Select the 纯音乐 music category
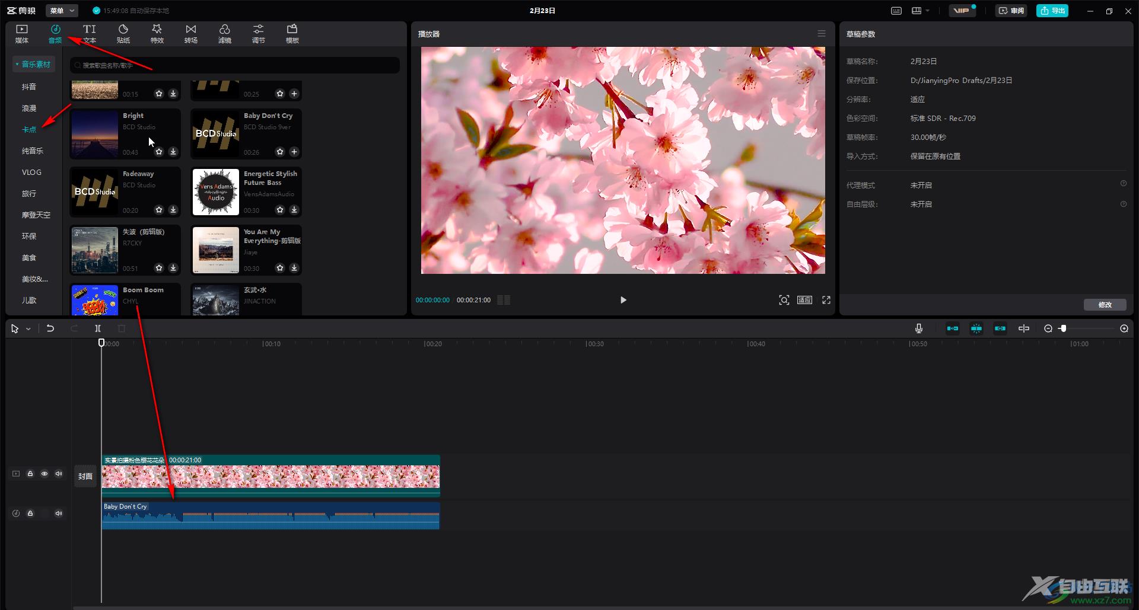 click(x=33, y=151)
